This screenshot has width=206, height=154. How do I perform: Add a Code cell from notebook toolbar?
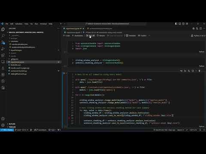(67, 36)
